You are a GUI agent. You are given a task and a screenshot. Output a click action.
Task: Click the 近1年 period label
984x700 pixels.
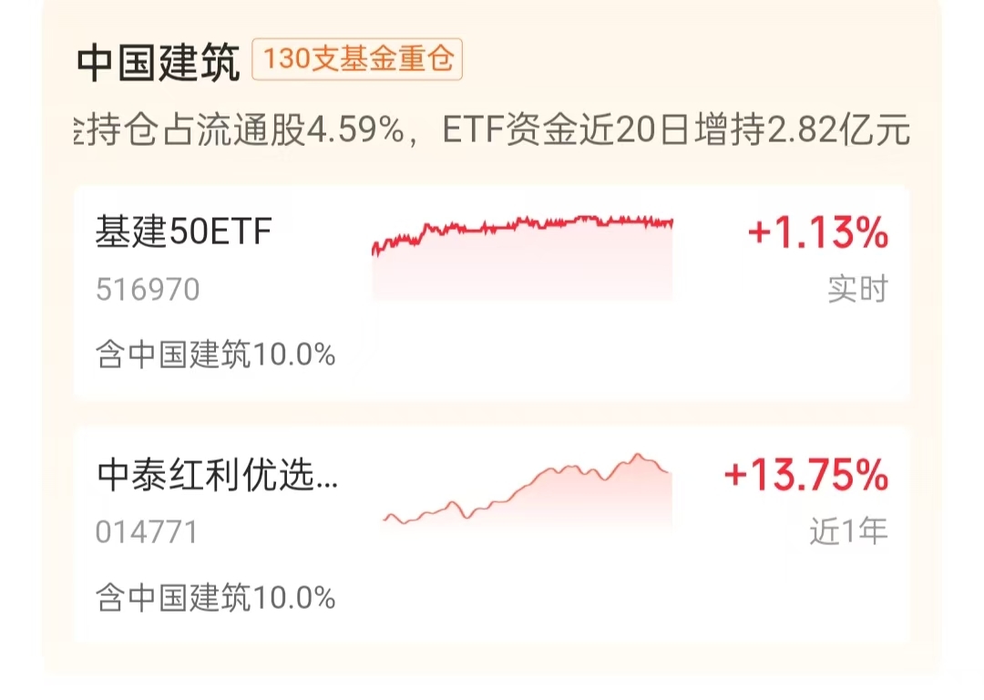point(847,530)
